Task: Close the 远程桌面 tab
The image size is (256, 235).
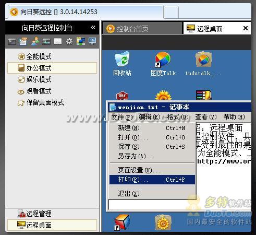Action: pyautogui.click(x=246, y=28)
